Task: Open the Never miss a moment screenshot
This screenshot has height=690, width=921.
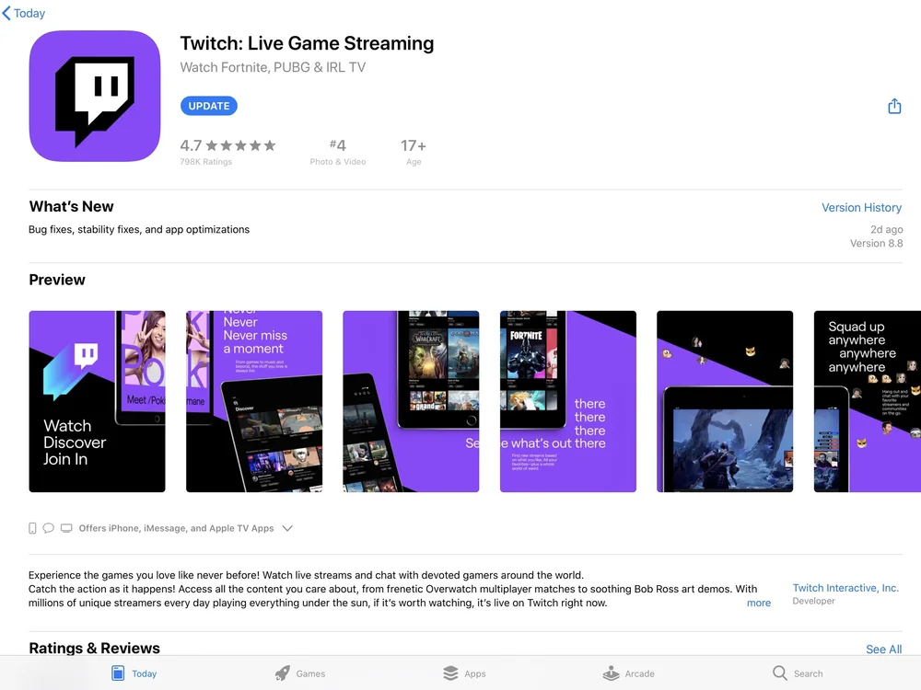Action: pos(254,401)
